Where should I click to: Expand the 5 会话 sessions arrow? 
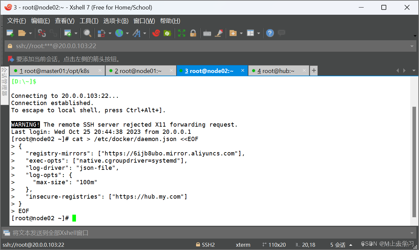pos(351,245)
